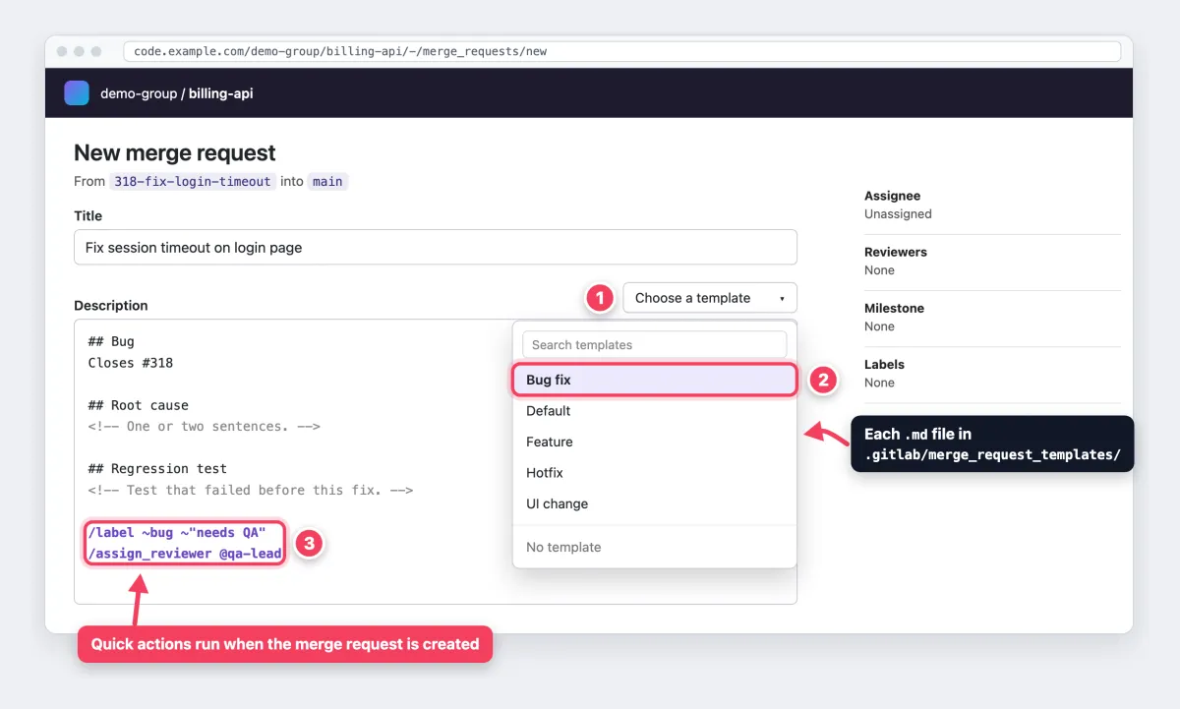Click the 'Reviewers' sidebar heading
The height and width of the screenshot is (709, 1180).
(896, 252)
